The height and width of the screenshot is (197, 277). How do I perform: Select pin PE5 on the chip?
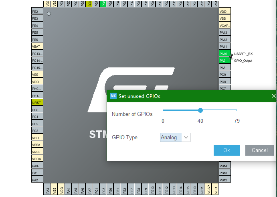tap(37, 32)
